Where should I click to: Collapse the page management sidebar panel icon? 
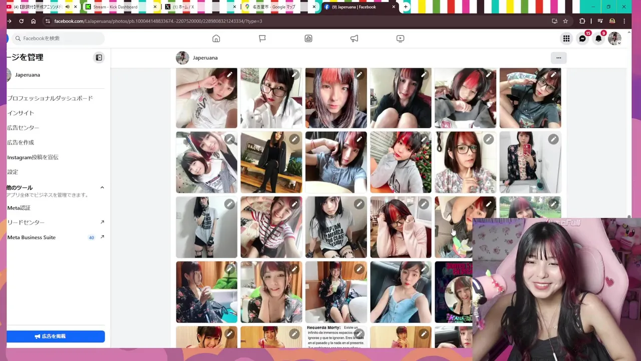(99, 58)
